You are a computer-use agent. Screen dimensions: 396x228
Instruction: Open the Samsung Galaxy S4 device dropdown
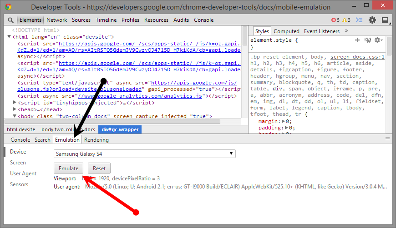[x=144, y=154]
